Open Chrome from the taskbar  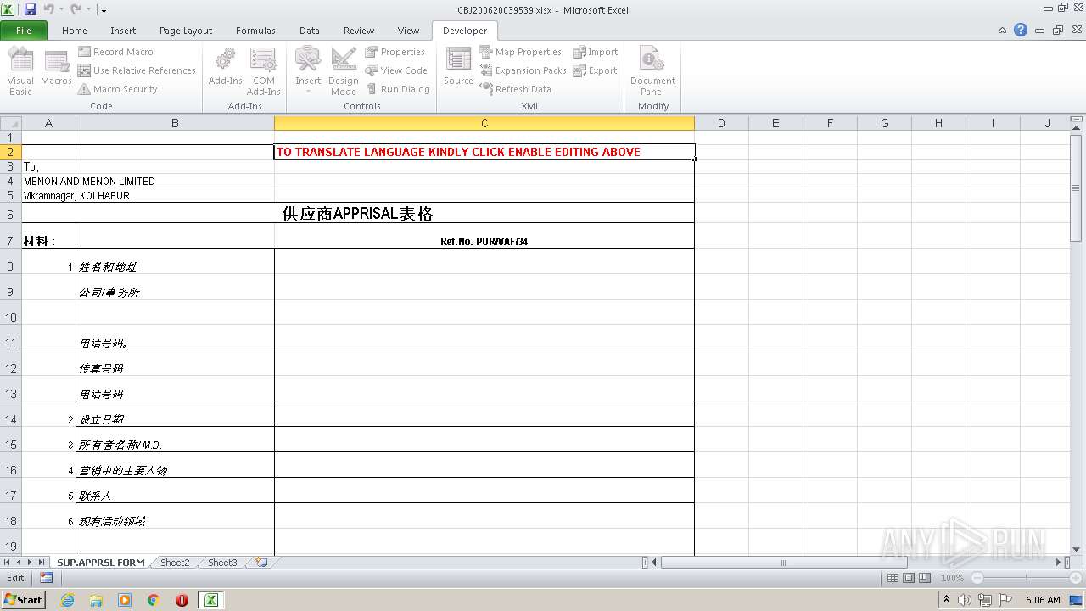tap(154, 600)
